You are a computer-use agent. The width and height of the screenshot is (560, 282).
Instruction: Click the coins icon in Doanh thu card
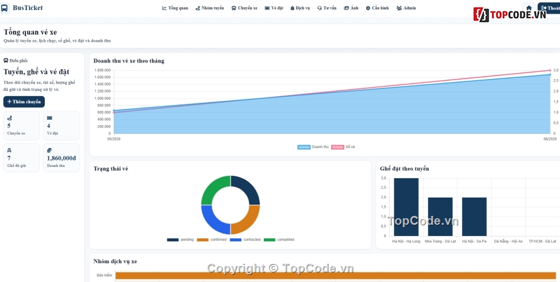(50, 150)
